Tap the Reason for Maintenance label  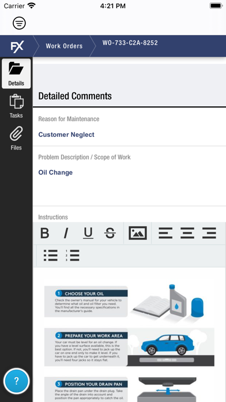69,119
